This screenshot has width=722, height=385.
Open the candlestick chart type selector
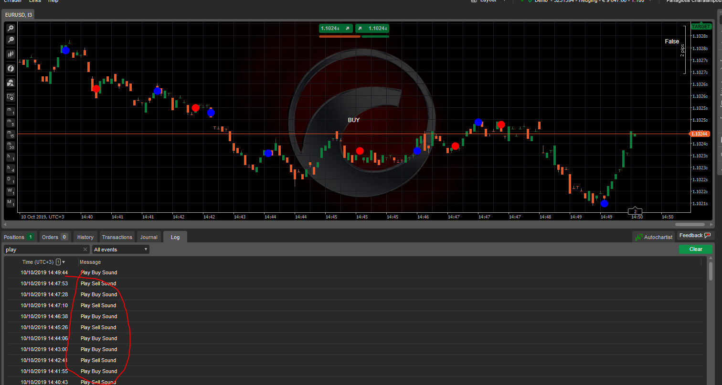[x=10, y=54]
